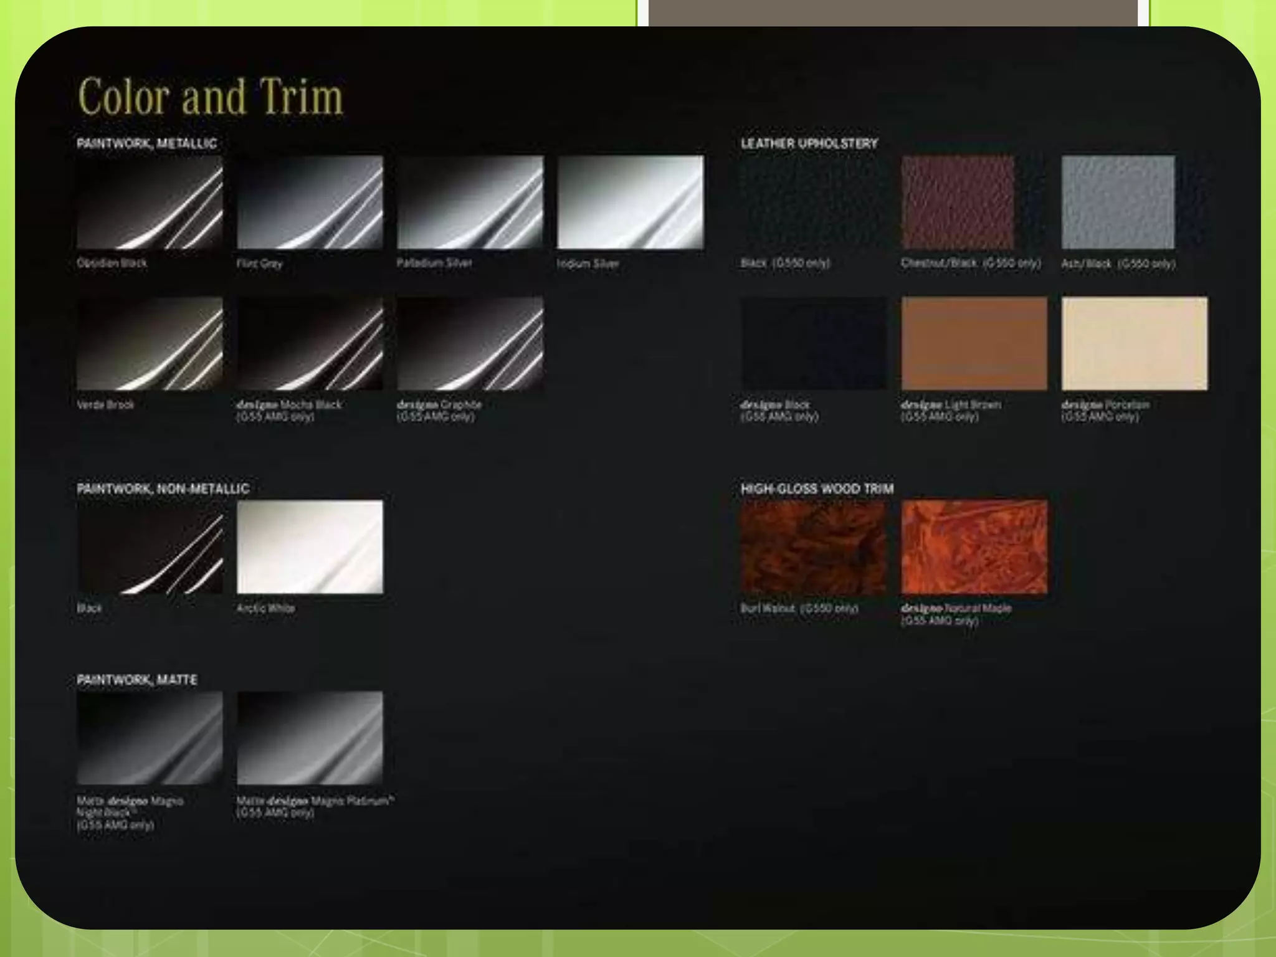Choose the designo Light Brown leather swatch
Image resolution: width=1276 pixels, height=957 pixels.
click(x=974, y=343)
